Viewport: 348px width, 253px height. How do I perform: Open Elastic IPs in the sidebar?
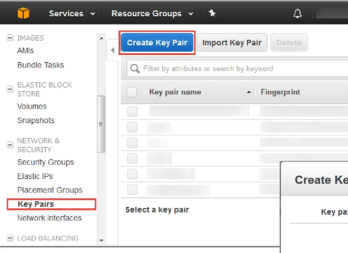pyautogui.click(x=35, y=176)
